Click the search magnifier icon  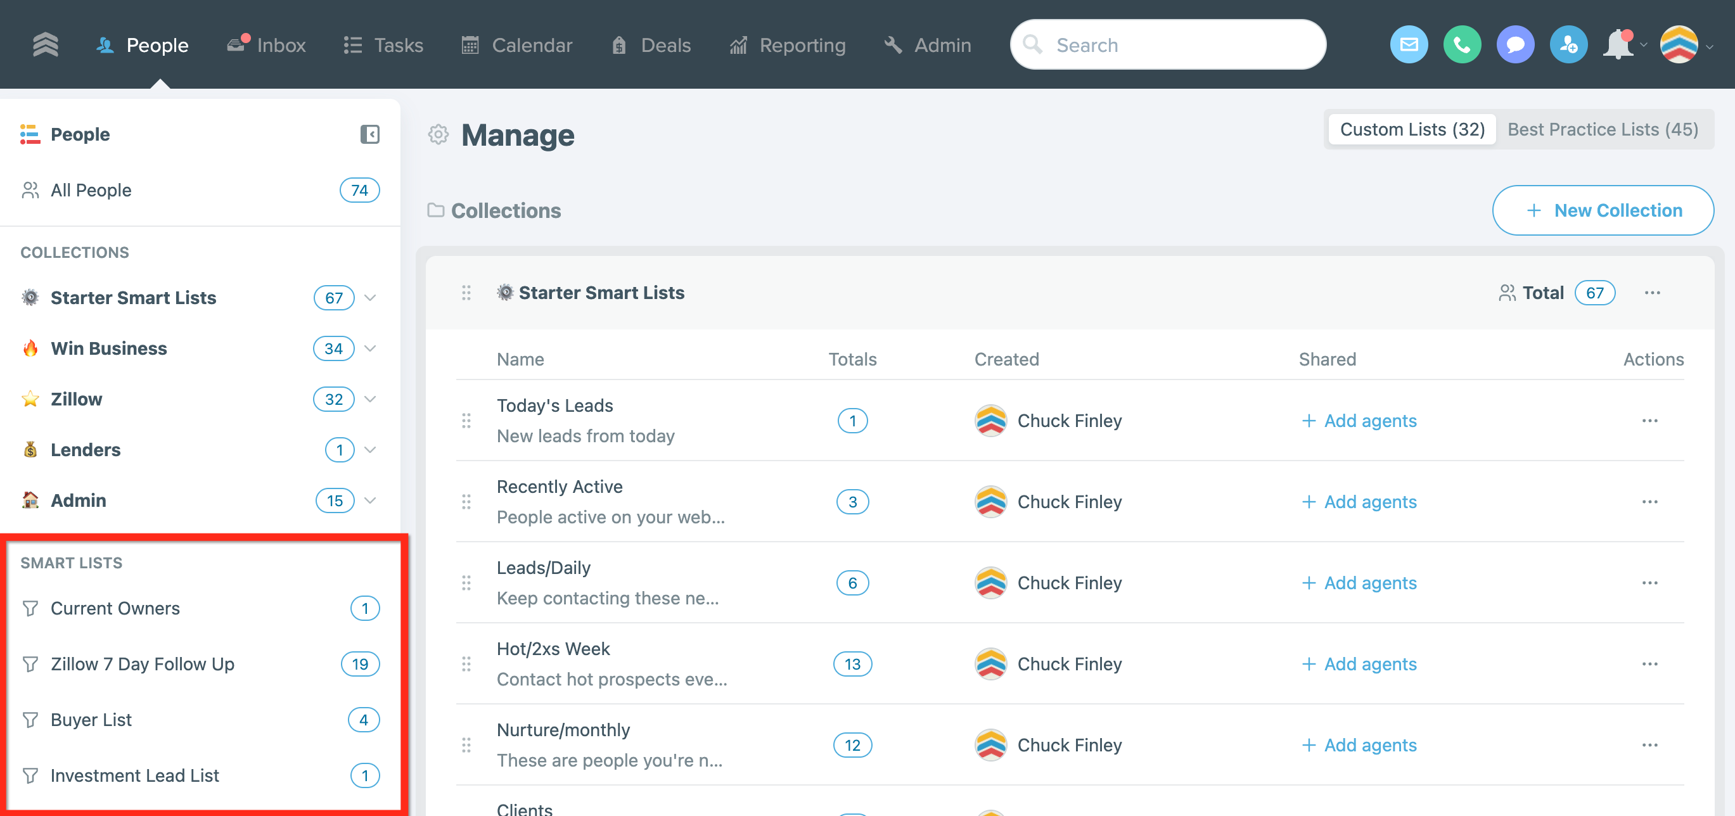(1032, 45)
